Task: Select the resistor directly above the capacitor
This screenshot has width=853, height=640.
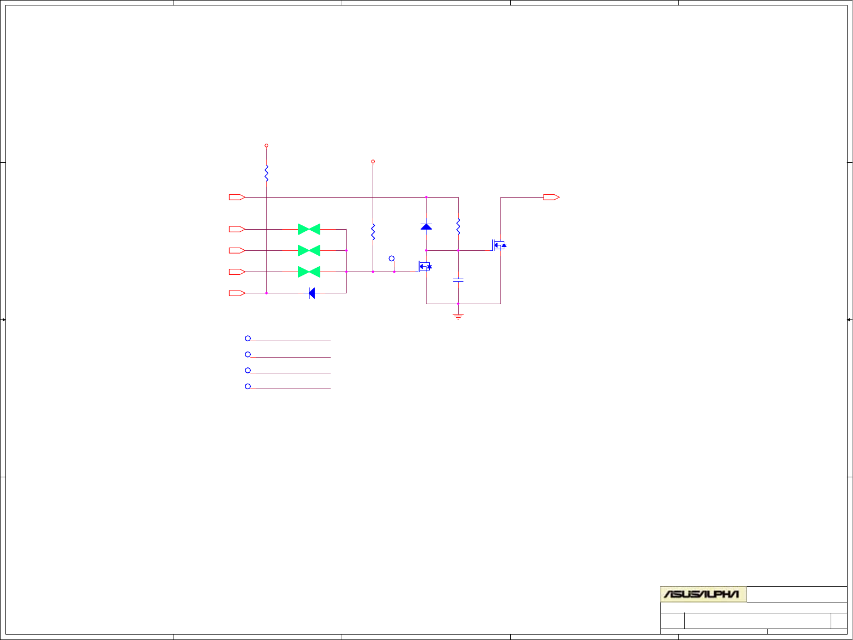Action: [459, 226]
